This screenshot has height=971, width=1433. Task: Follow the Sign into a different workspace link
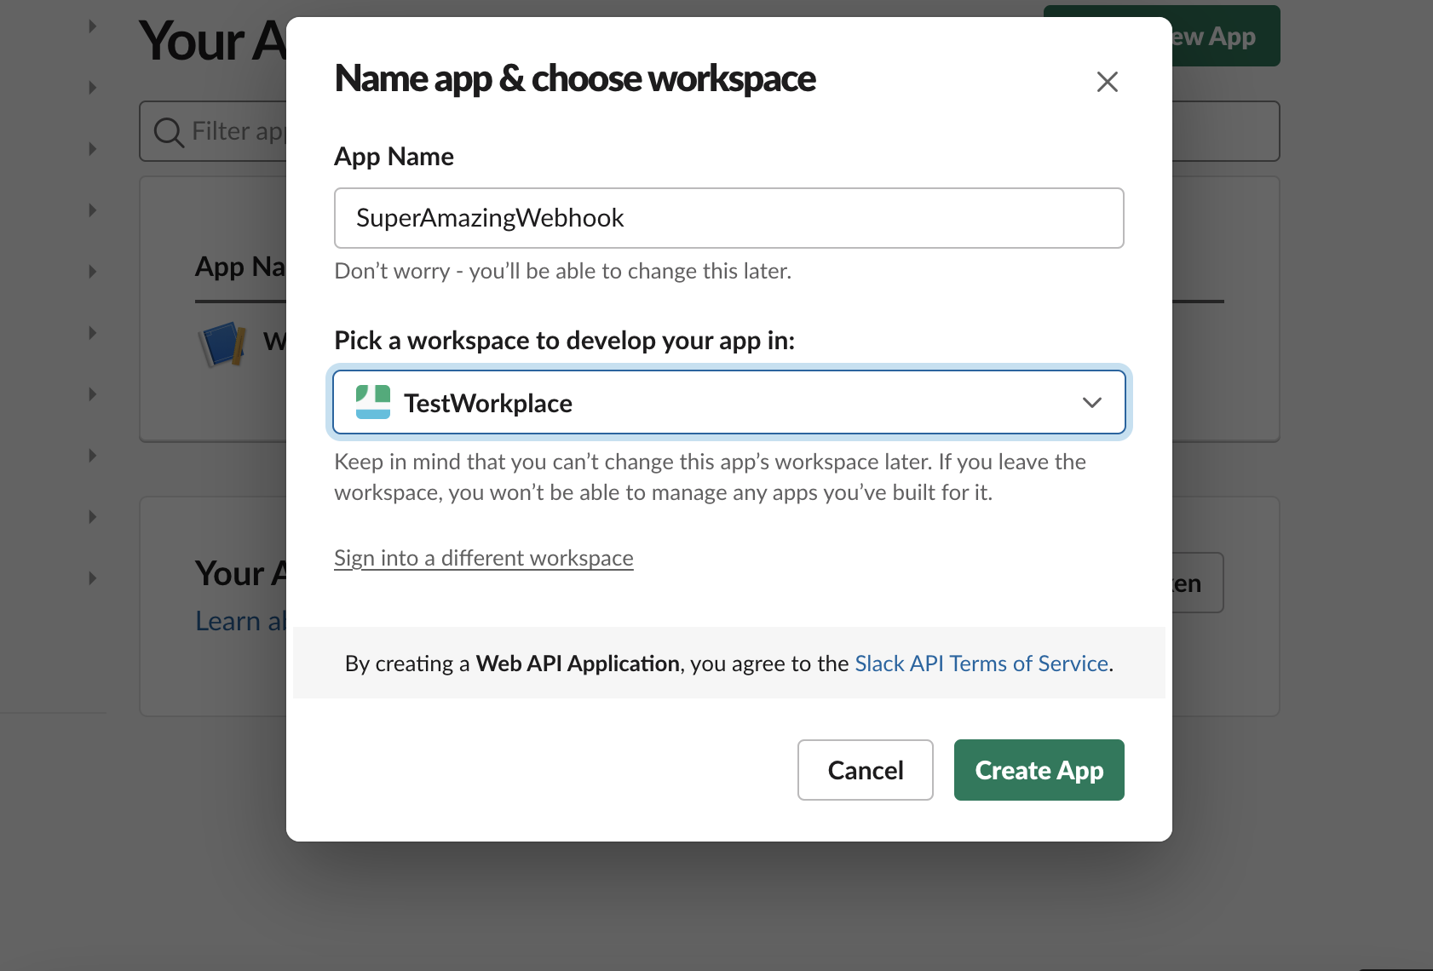pos(484,558)
